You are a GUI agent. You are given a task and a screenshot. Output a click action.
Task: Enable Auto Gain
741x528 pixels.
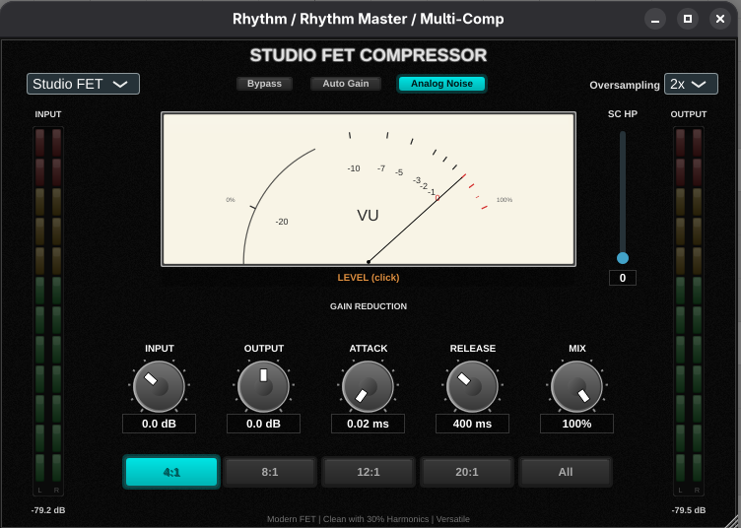pyautogui.click(x=346, y=84)
